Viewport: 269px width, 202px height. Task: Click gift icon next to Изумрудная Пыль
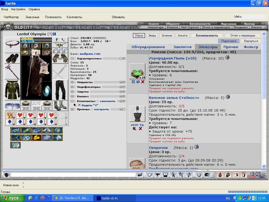(227, 57)
